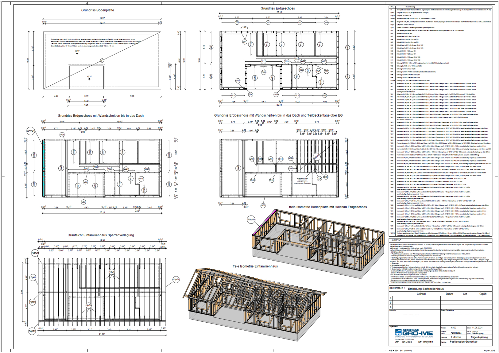Viewport: 499px width, 353px height.
Task: Select the W14 bubble below ground floor plan
Action: tap(233, 95)
